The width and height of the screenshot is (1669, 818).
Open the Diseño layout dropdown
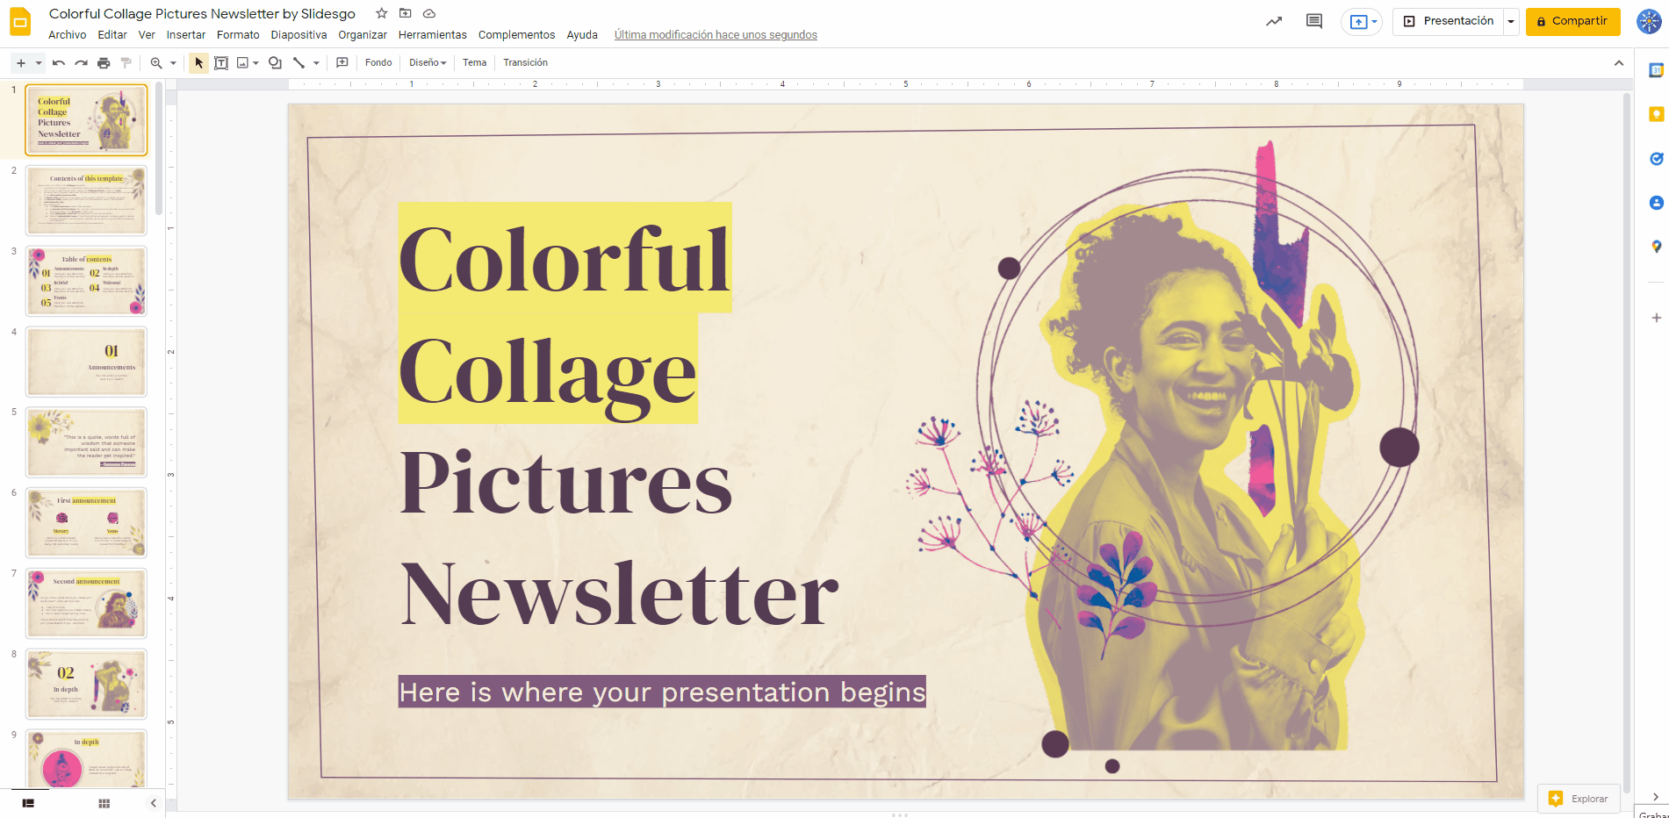click(x=428, y=63)
